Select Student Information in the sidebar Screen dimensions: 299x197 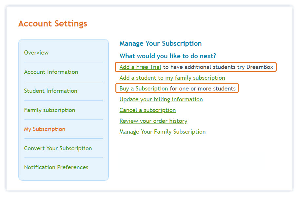50,91
